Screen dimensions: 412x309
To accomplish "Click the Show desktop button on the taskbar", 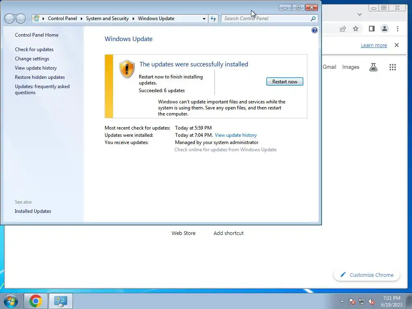I will click(x=409, y=301).
